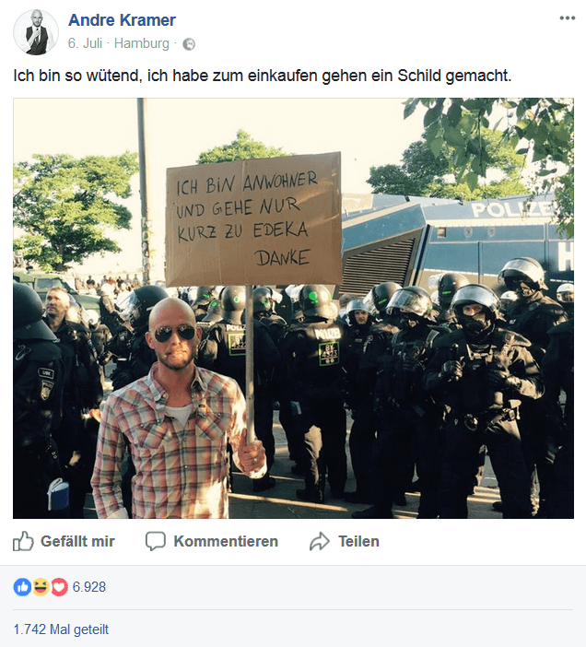This screenshot has width=586, height=647.
Task: Open the 6.928 reactions count
Action: click(x=89, y=587)
